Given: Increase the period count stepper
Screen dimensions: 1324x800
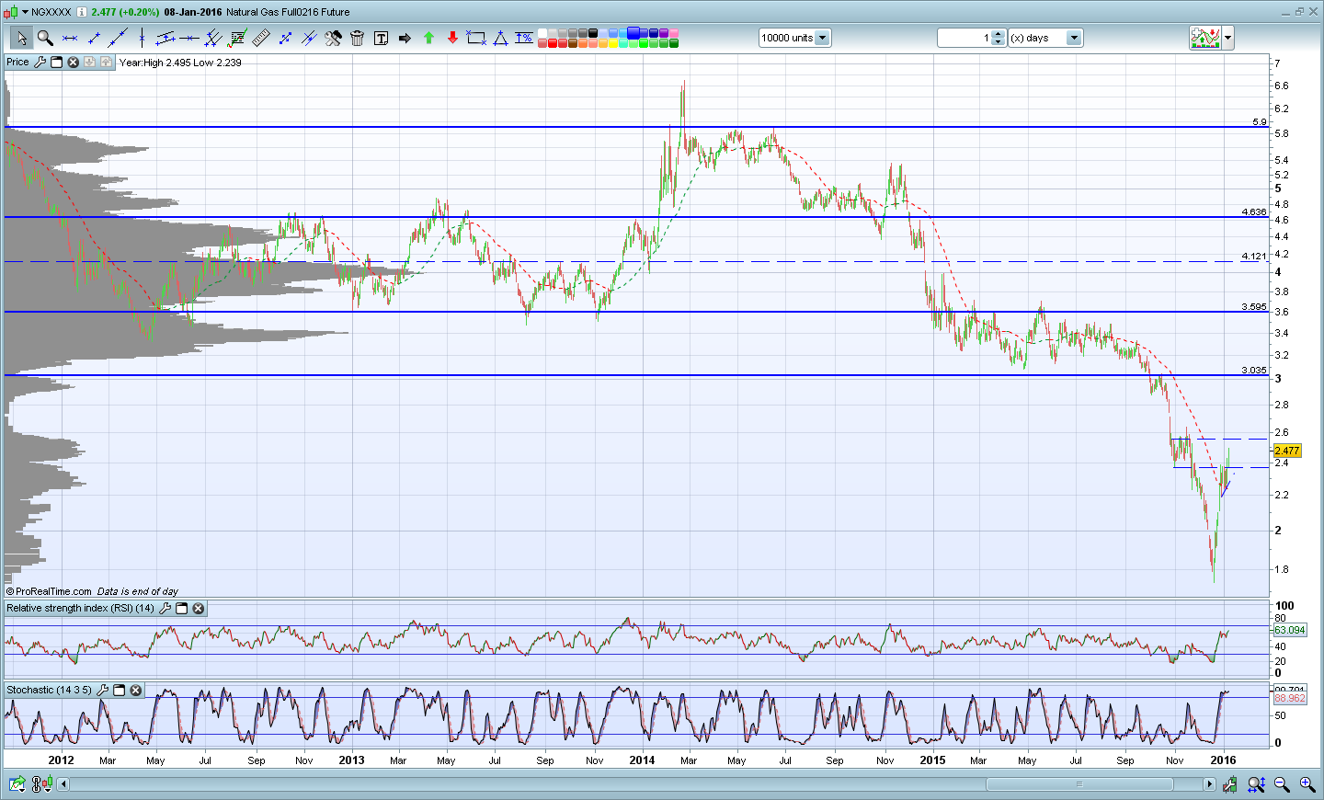Looking at the screenshot, I should pos(999,34).
